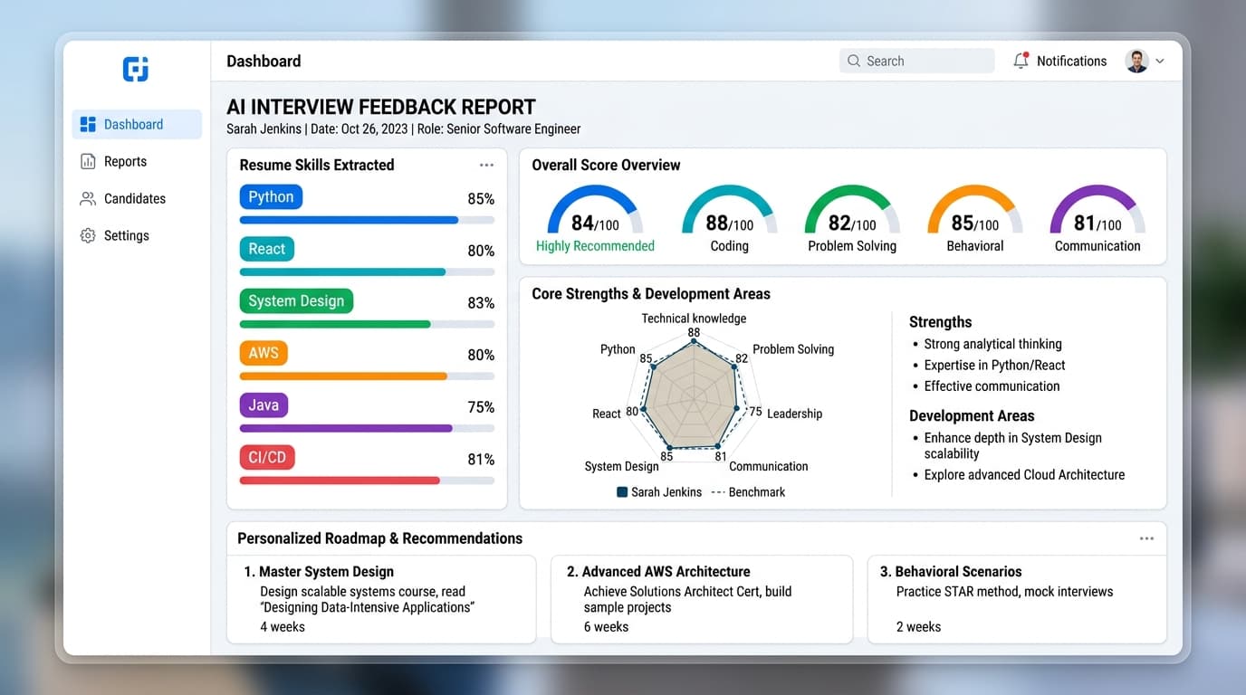
Task: Select the CI/CD skill tag
Action: 267,457
